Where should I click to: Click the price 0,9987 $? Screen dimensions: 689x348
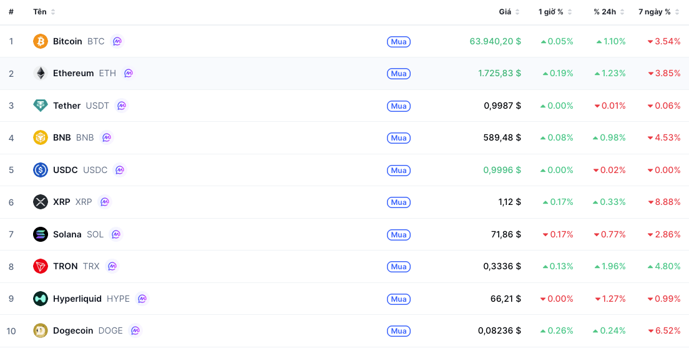point(502,106)
